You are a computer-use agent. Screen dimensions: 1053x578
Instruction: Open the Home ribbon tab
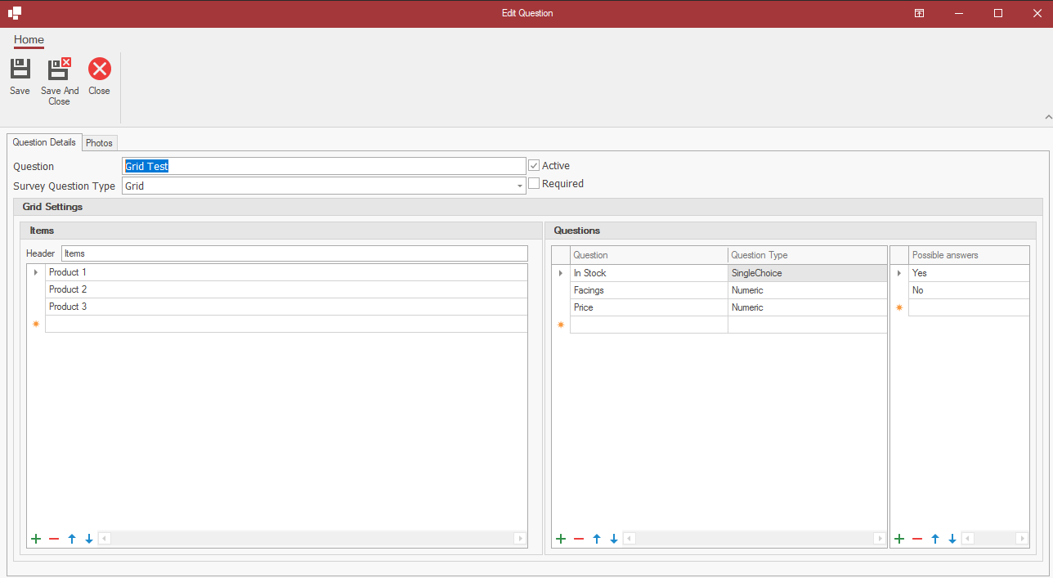(x=29, y=39)
